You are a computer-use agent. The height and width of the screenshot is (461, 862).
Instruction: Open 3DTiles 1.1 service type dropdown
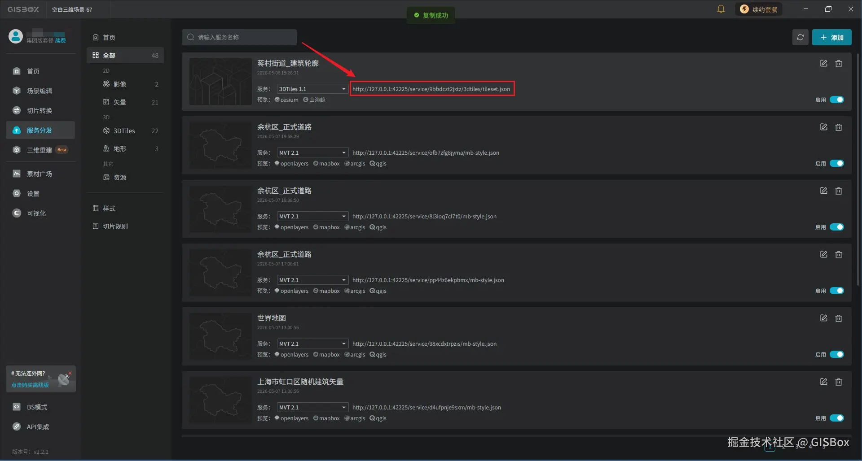tap(312, 89)
